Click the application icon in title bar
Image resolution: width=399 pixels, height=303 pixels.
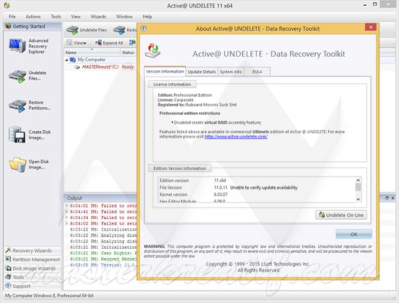click(x=7, y=5)
